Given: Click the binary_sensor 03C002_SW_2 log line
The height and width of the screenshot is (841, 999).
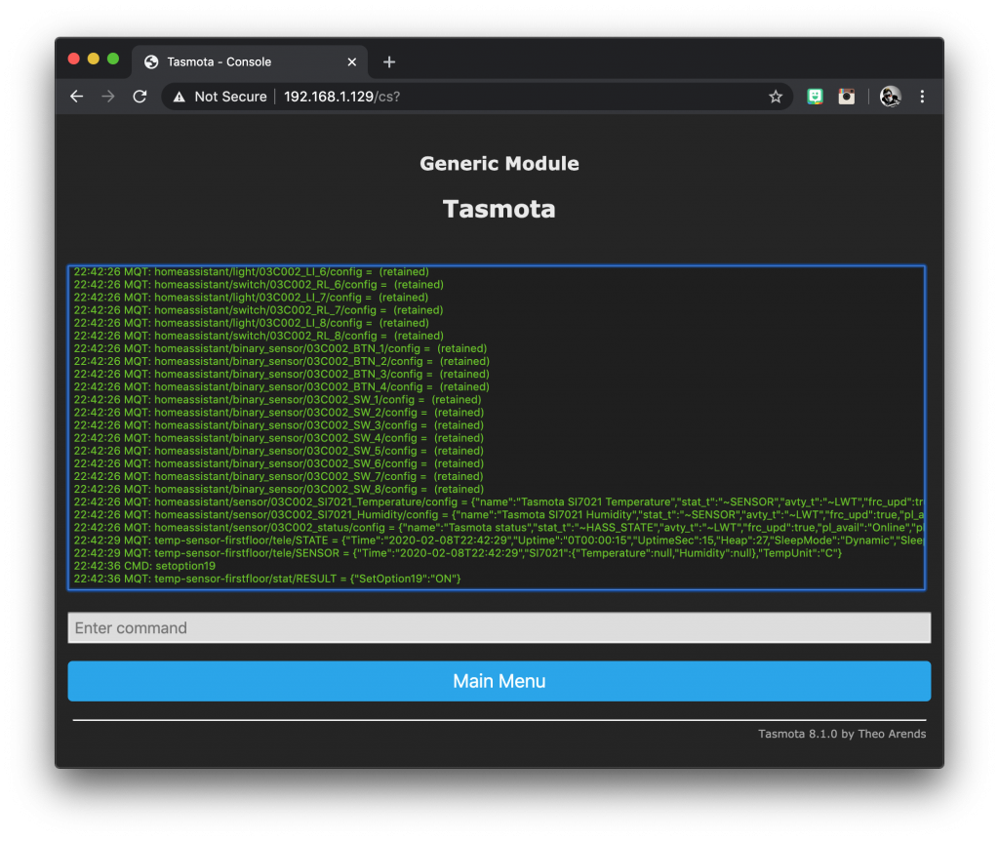Looking at the screenshot, I should point(278,413).
